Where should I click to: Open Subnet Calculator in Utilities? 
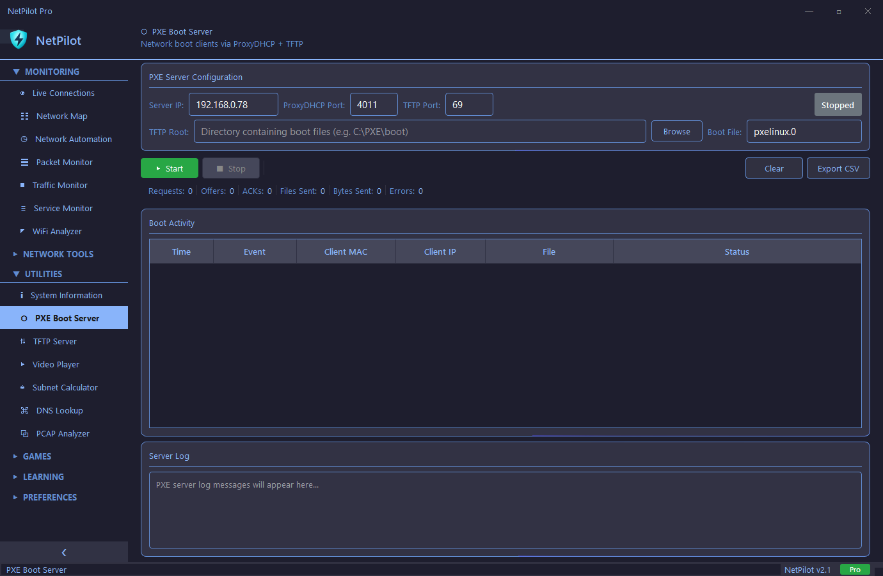point(65,388)
